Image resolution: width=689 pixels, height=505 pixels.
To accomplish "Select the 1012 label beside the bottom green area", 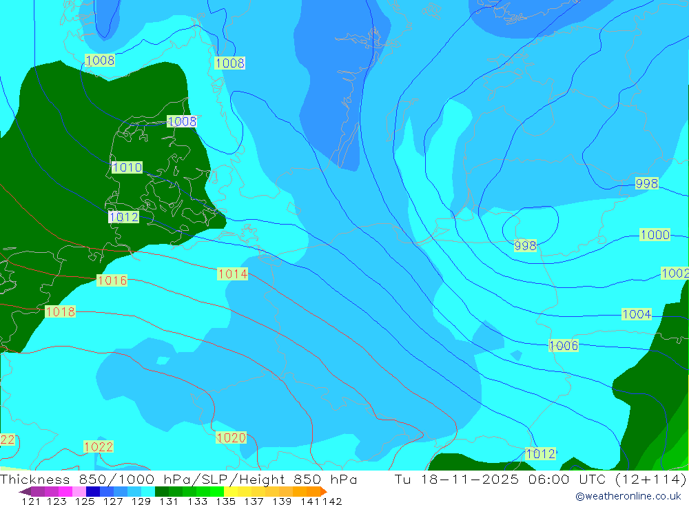I will 540,454.
